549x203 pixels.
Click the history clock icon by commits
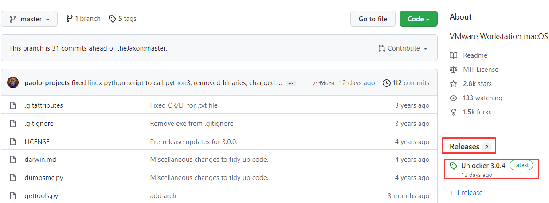click(387, 83)
